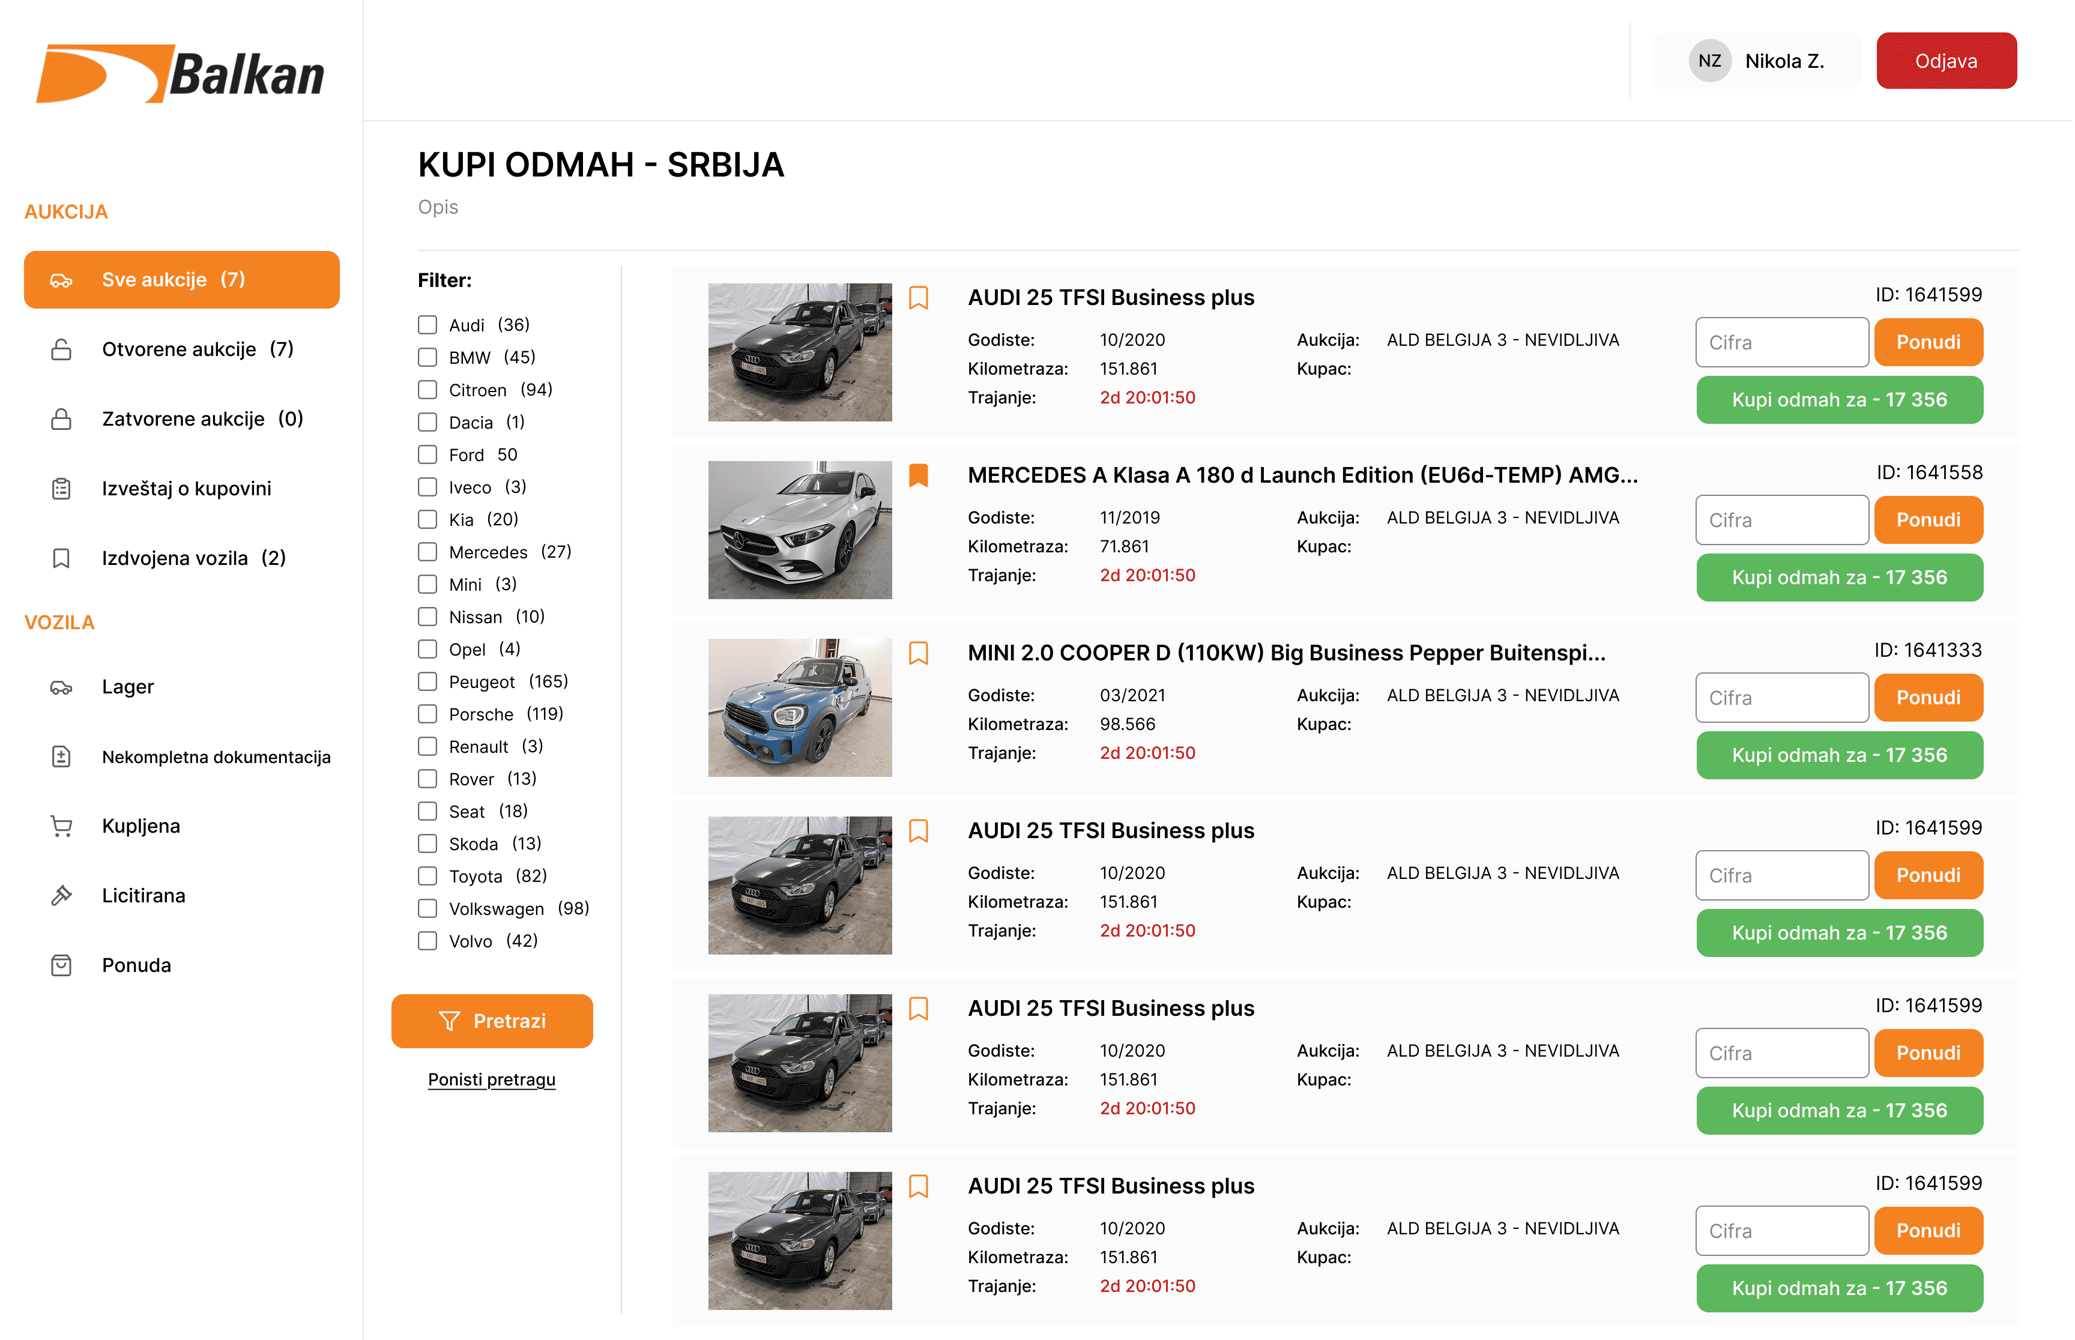Enable the Nissan filter checkbox

pyautogui.click(x=427, y=617)
